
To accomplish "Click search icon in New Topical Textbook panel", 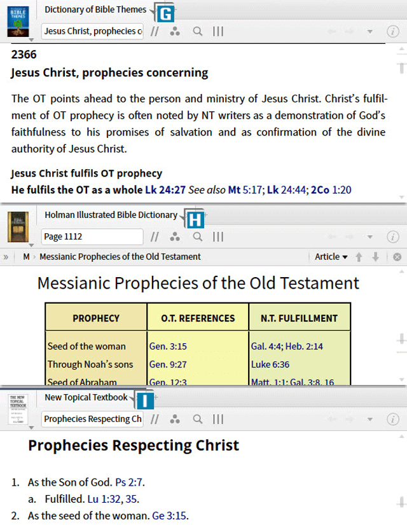I will (x=198, y=419).
